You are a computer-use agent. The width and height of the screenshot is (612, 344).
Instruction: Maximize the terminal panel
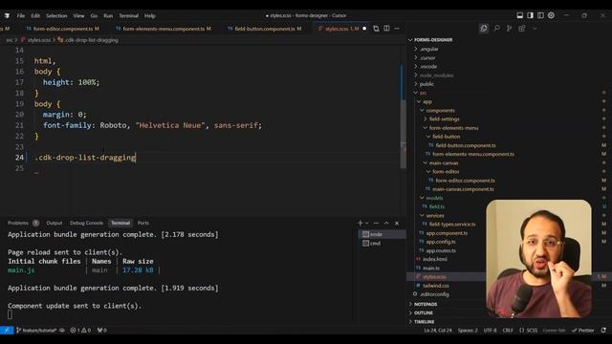pyautogui.click(x=386, y=223)
